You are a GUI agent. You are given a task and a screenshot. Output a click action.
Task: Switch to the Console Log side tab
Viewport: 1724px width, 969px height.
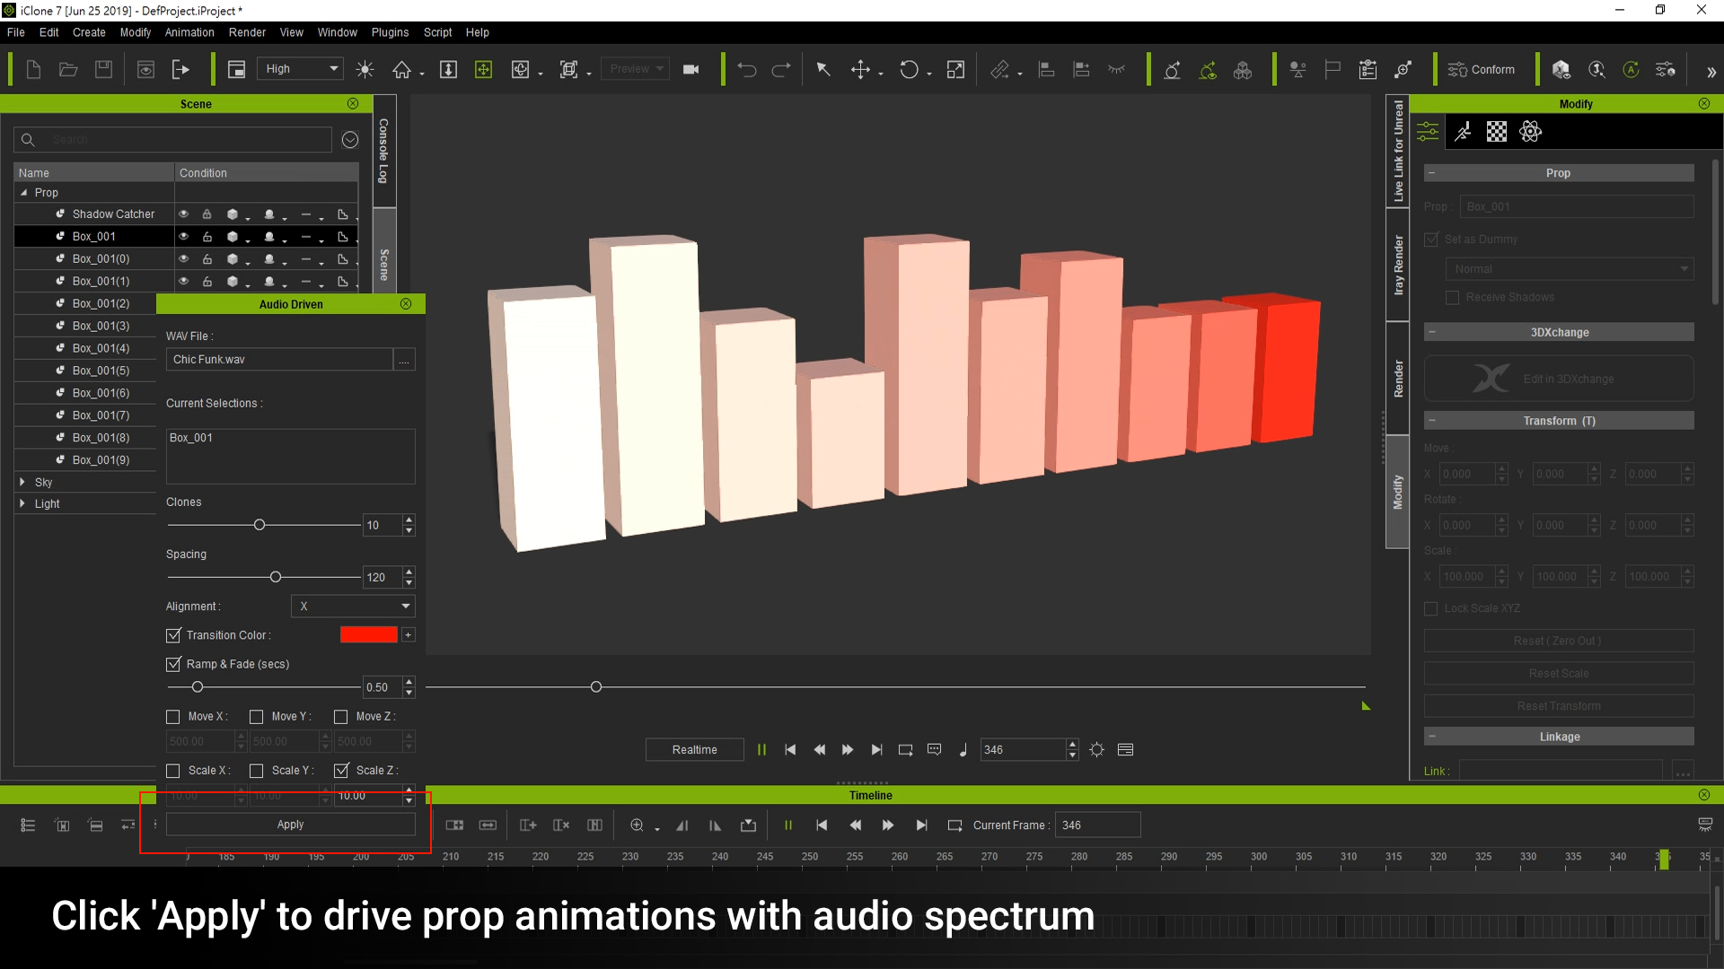[384, 151]
